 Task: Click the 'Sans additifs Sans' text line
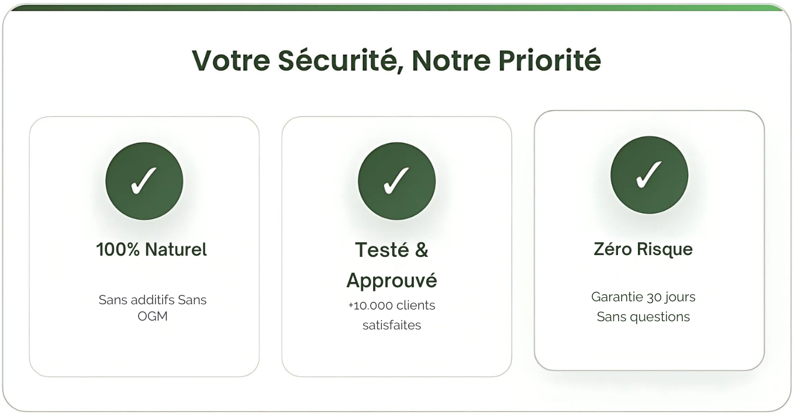click(x=153, y=300)
